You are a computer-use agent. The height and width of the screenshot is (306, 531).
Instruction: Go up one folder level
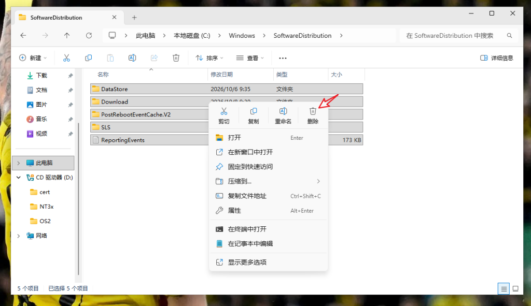click(x=67, y=36)
